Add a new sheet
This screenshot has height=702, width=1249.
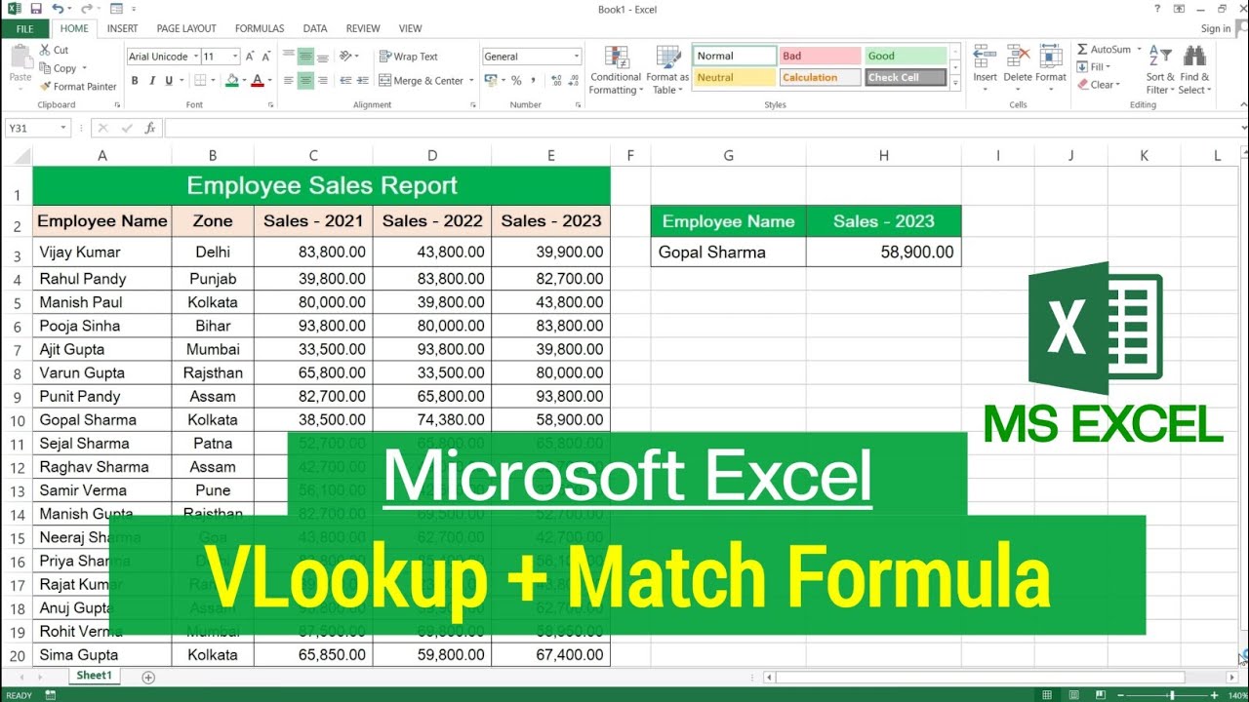[x=148, y=677]
